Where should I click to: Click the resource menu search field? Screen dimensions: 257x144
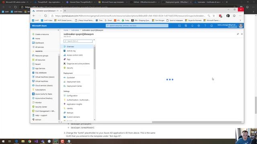click(x=78, y=41)
